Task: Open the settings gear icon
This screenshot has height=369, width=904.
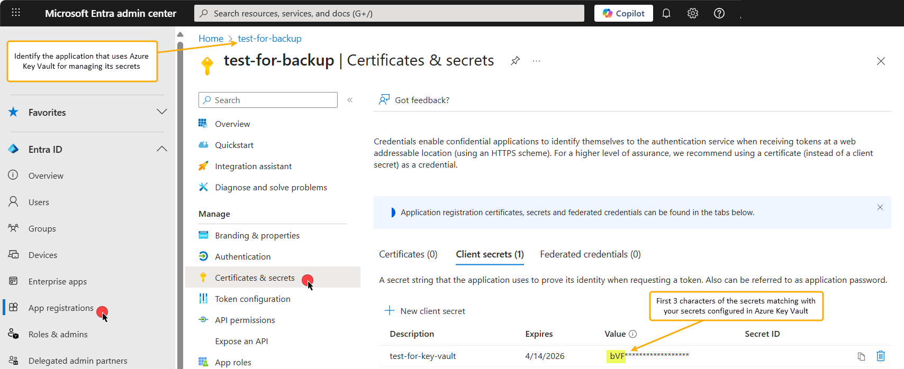Action: click(693, 13)
